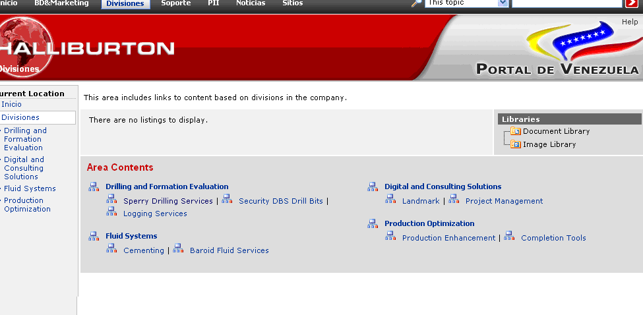This screenshot has width=643, height=315.
Task: Open the Soporte top navigation tab
Action: (x=176, y=3)
